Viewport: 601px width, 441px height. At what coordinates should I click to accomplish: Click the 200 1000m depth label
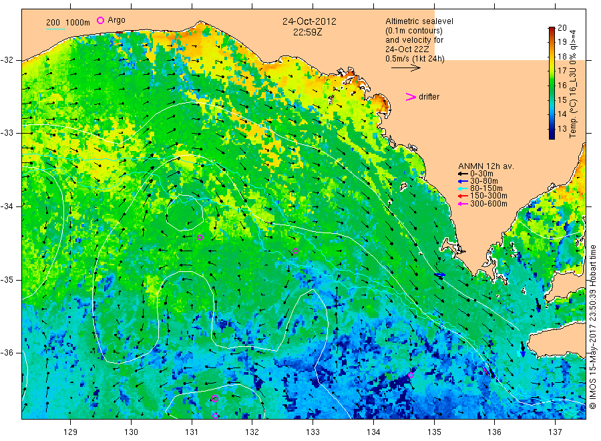point(68,23)
